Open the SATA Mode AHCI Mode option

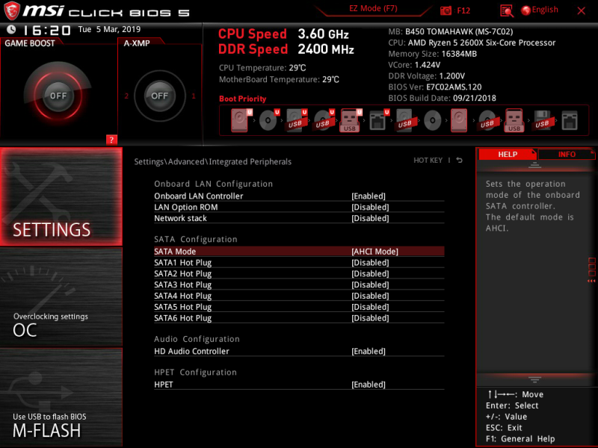coord(375,252)
